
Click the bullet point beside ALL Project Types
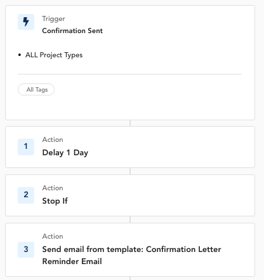pyautogui.click(x=20, y=55)
